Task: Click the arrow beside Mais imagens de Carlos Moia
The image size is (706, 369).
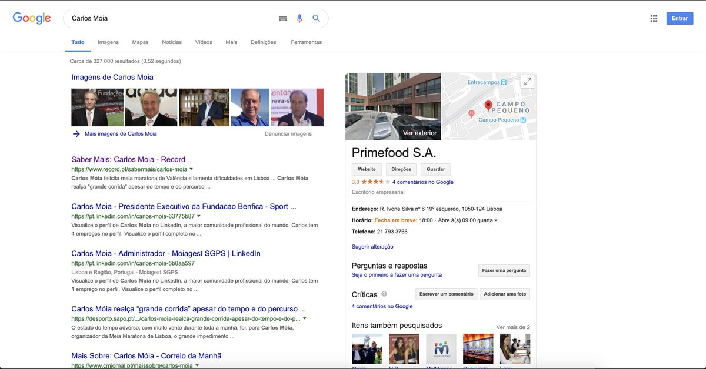Action: 76,133
